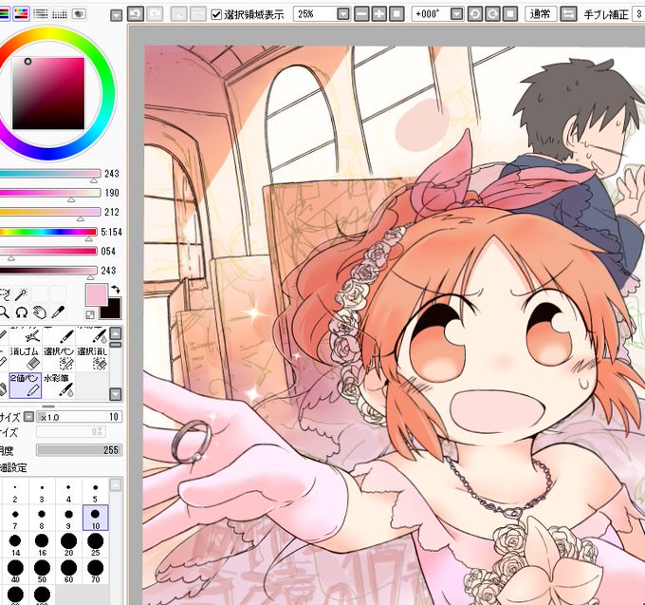Reset canvas zoom with square button

pos(396,14)
